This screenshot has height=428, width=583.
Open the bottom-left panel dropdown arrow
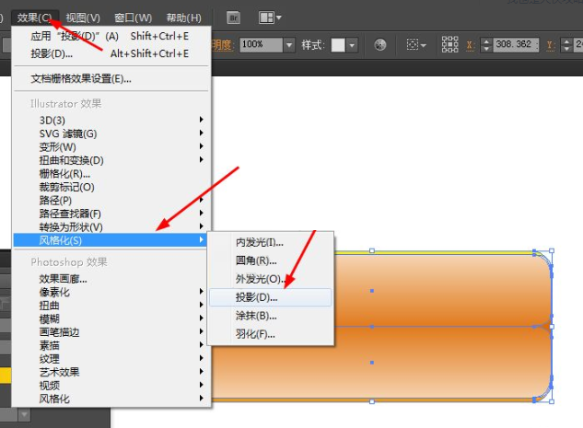(x=25, y=414)
